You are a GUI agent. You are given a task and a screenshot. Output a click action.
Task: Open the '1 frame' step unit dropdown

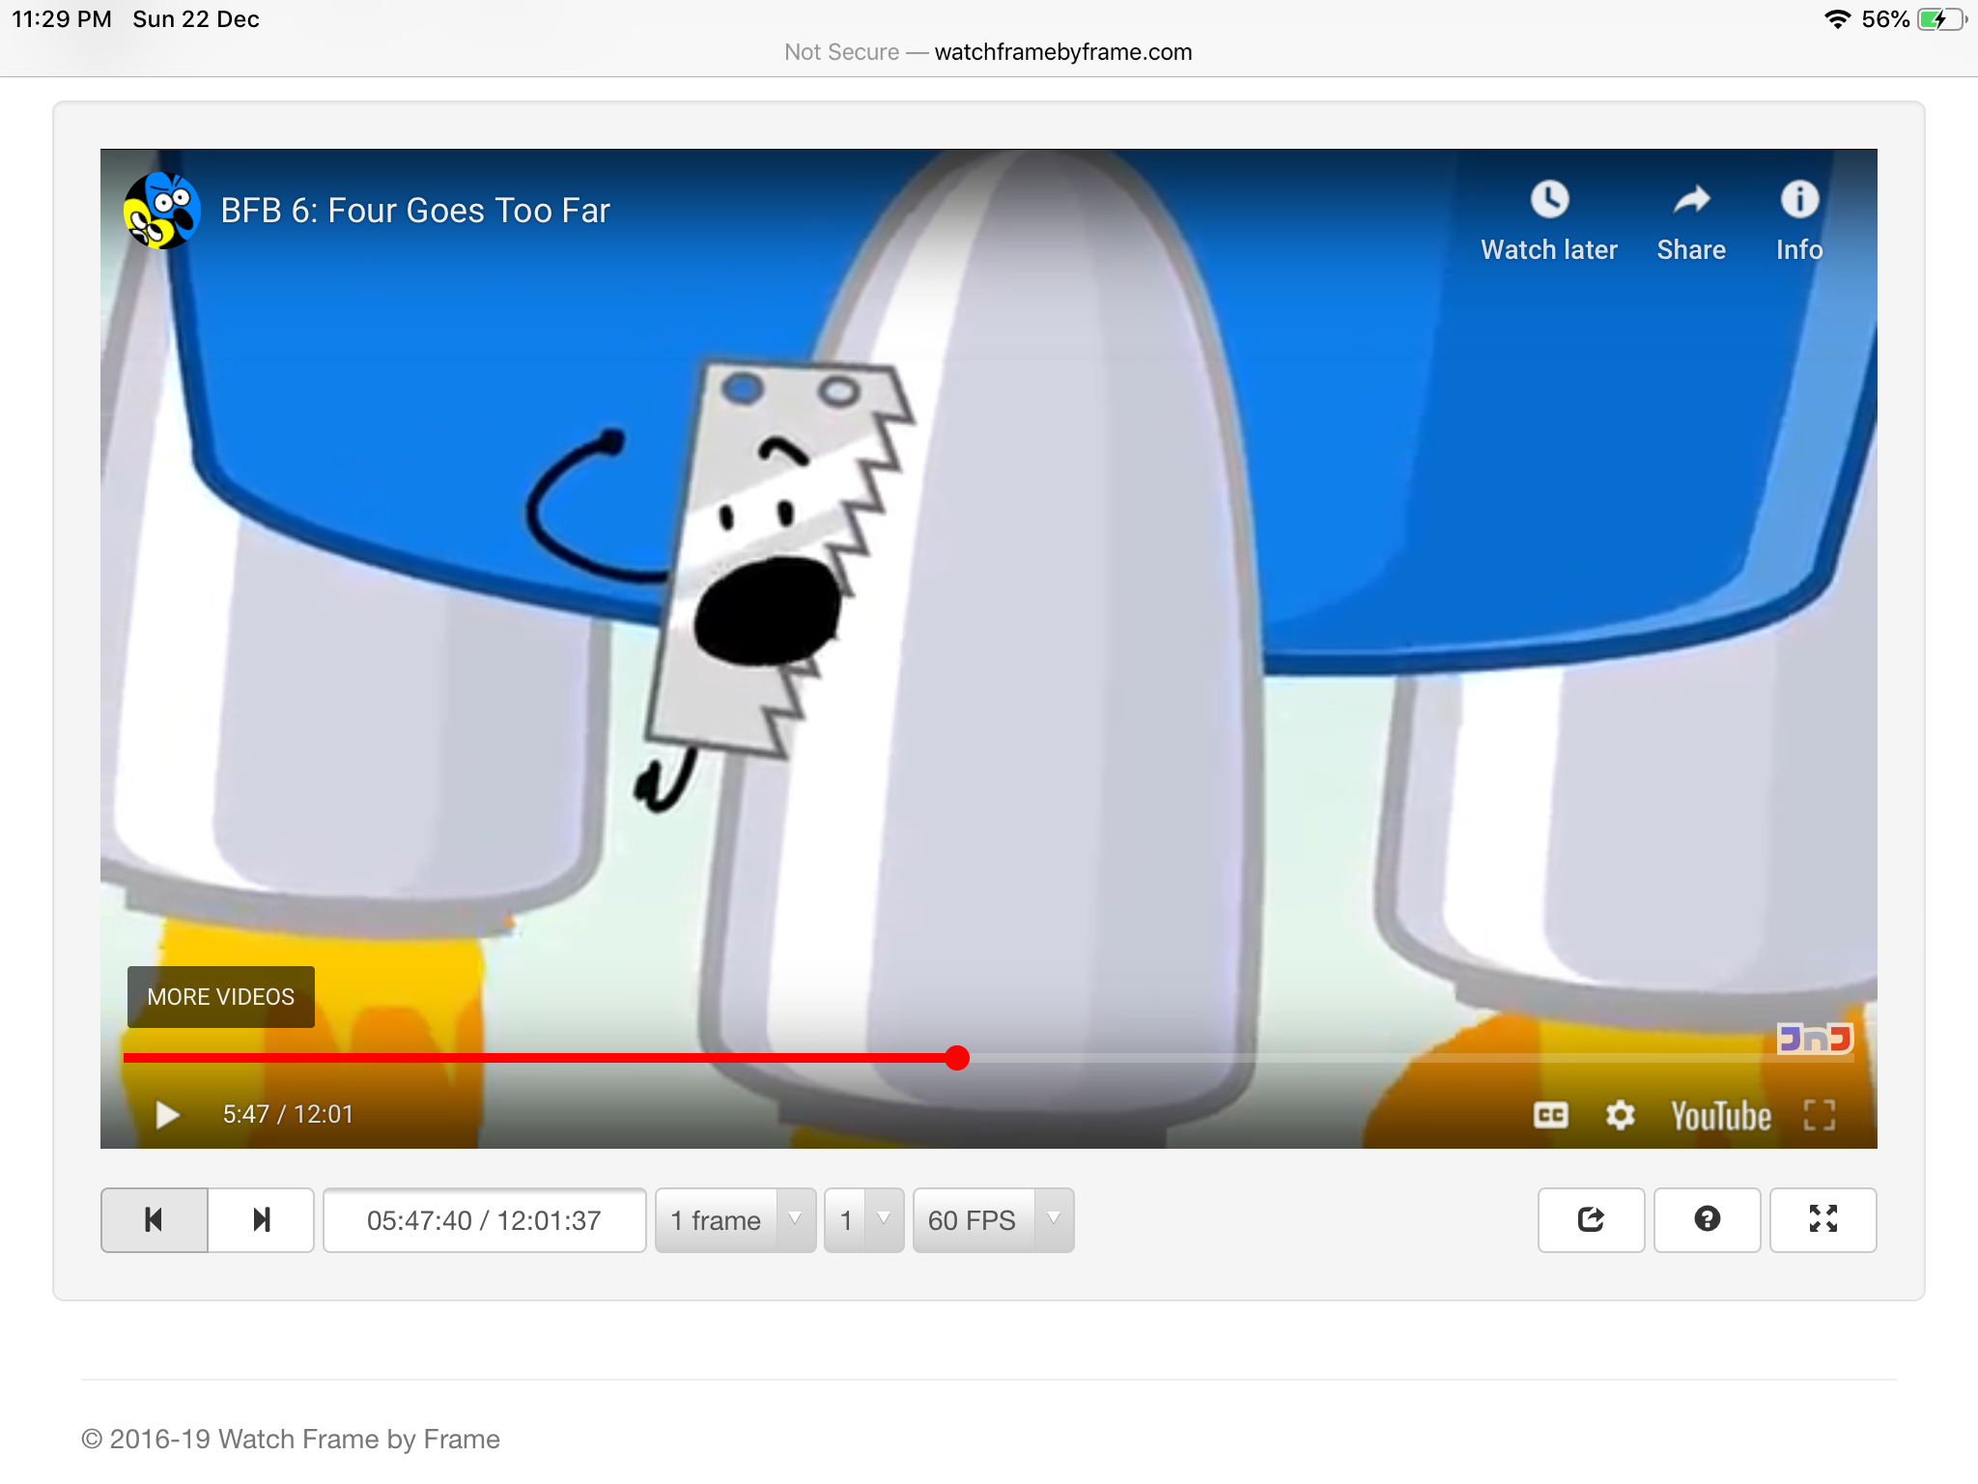point(735,1220)
